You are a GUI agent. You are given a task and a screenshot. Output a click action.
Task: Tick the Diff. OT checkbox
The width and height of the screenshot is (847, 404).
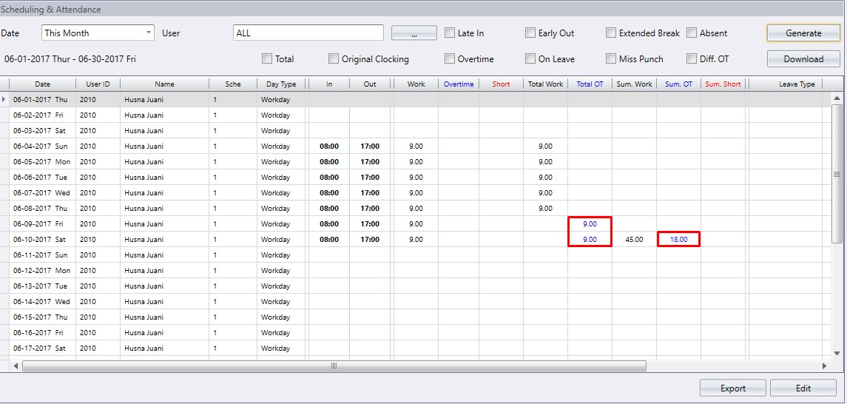point(692,59)
